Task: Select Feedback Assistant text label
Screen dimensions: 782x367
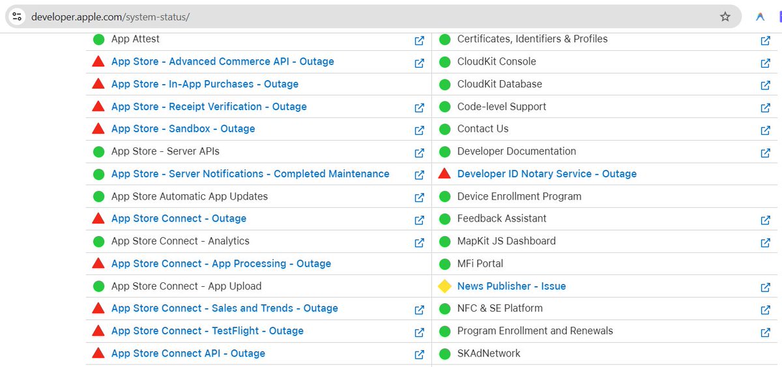Action: (x=502, y=218)
